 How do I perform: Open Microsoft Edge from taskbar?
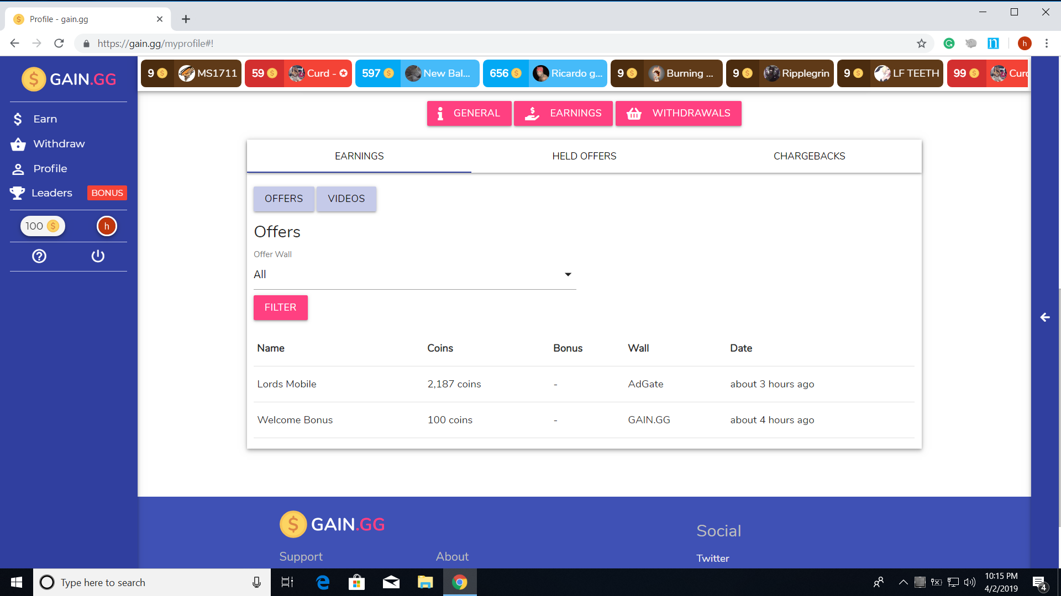click(323, 582)
